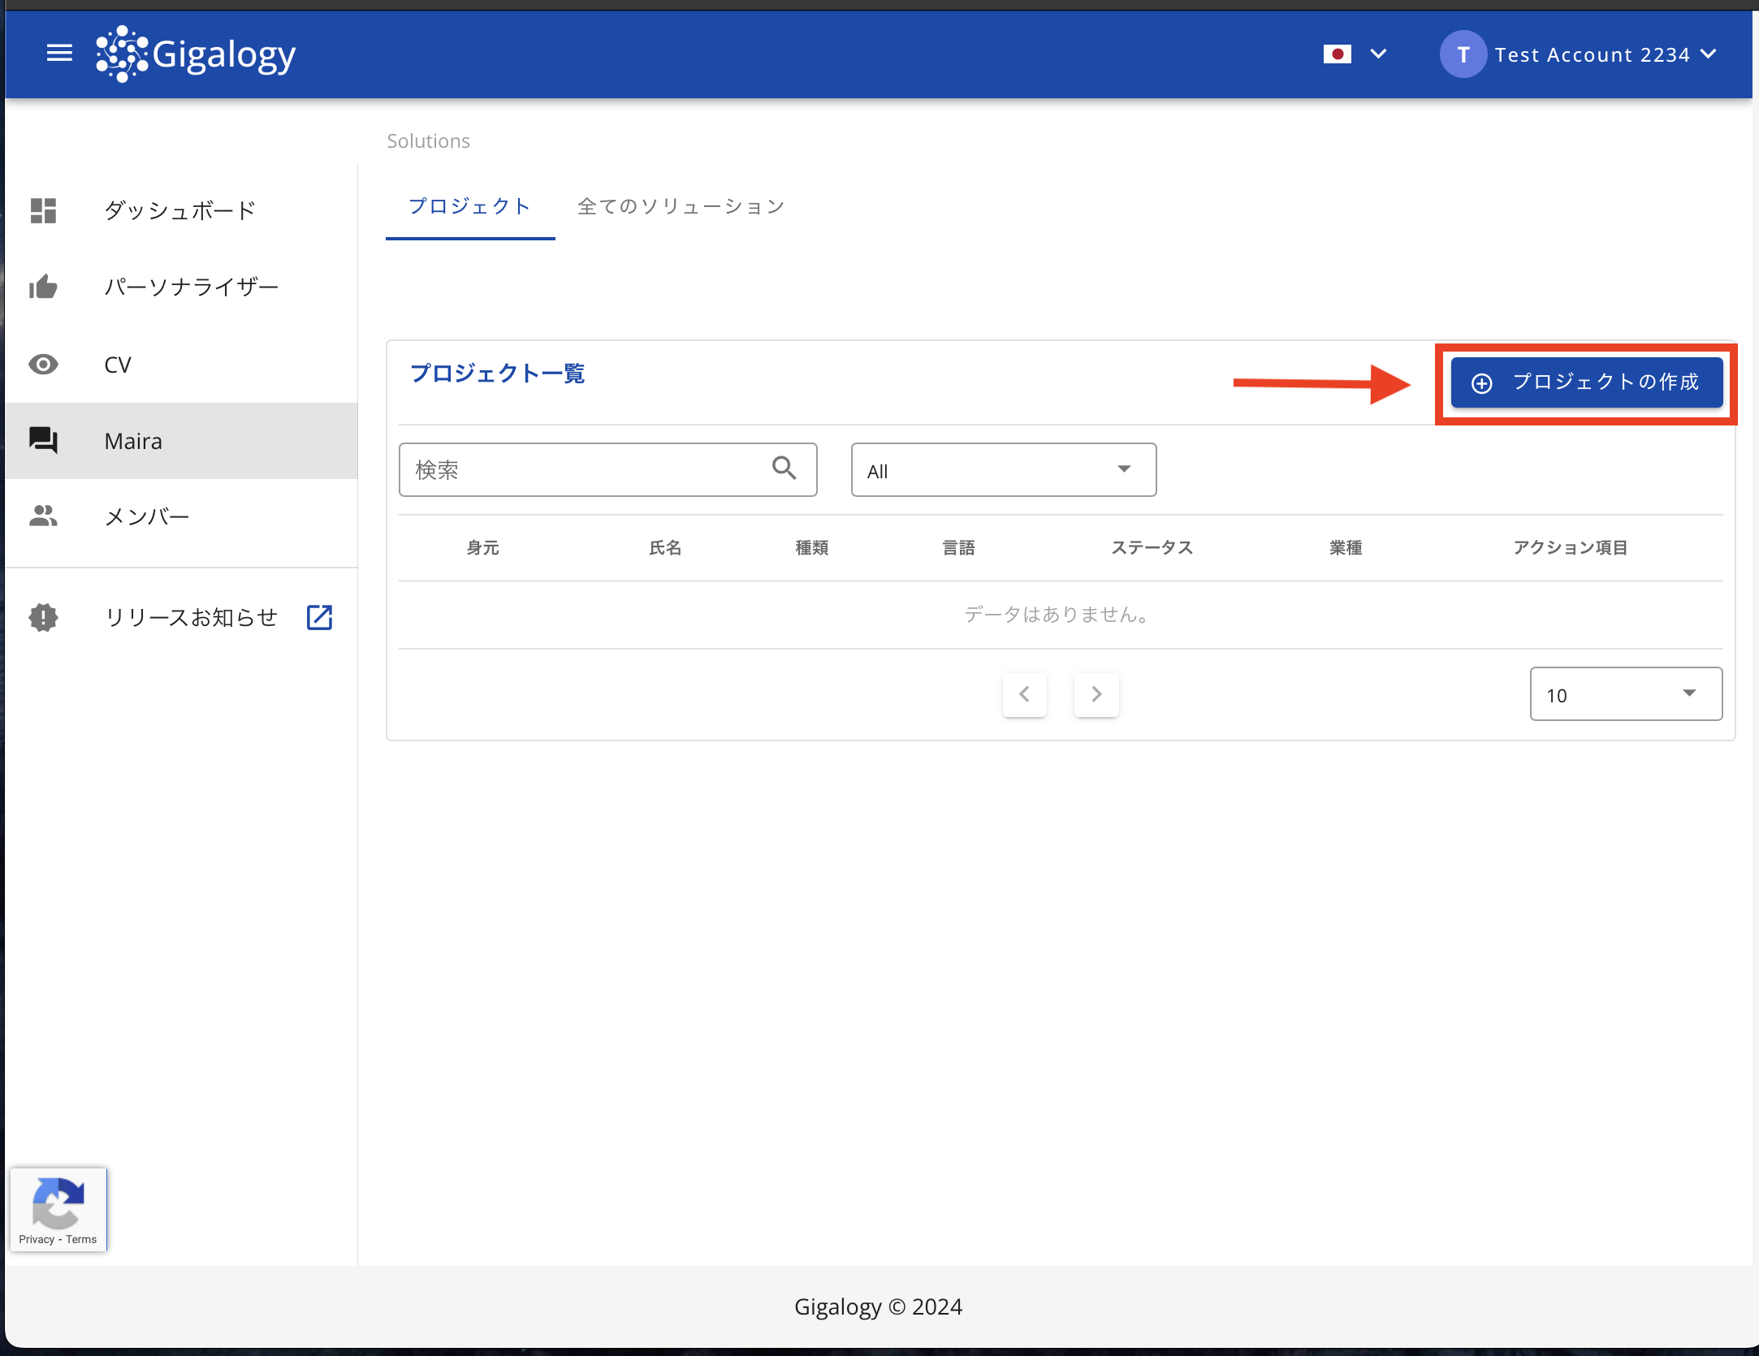Viewport: 1759px width, 1356px height.
Task: Toggle the sidebar with the hamburger icon
Action: coord(58,52)
